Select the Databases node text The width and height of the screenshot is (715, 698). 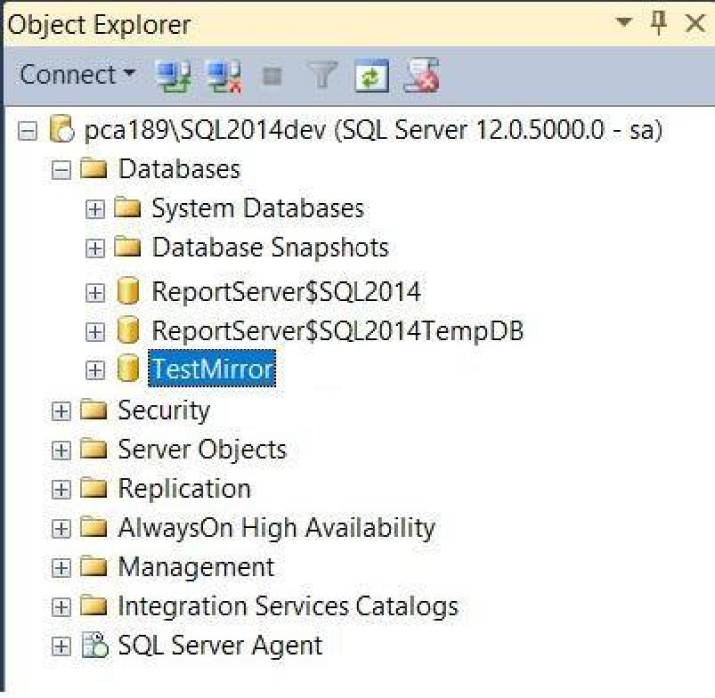(179, 169)
